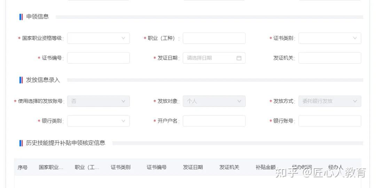
Task: Expand the 银行类别 dropdown
Action: point(98,121)
